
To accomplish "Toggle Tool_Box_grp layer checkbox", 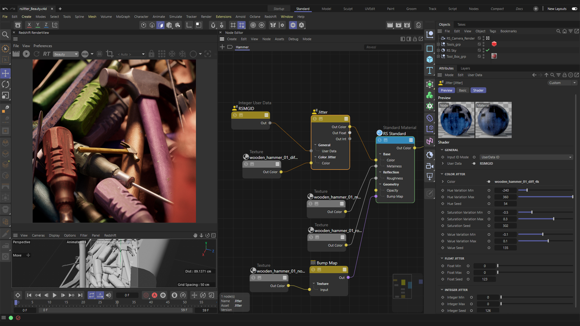I will click(479, 56).
